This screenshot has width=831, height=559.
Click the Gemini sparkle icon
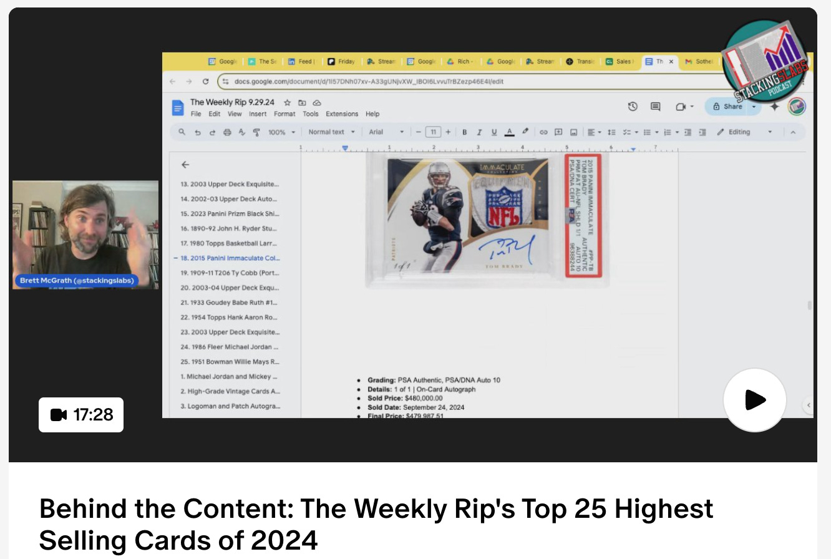click(x=775, y=107)
